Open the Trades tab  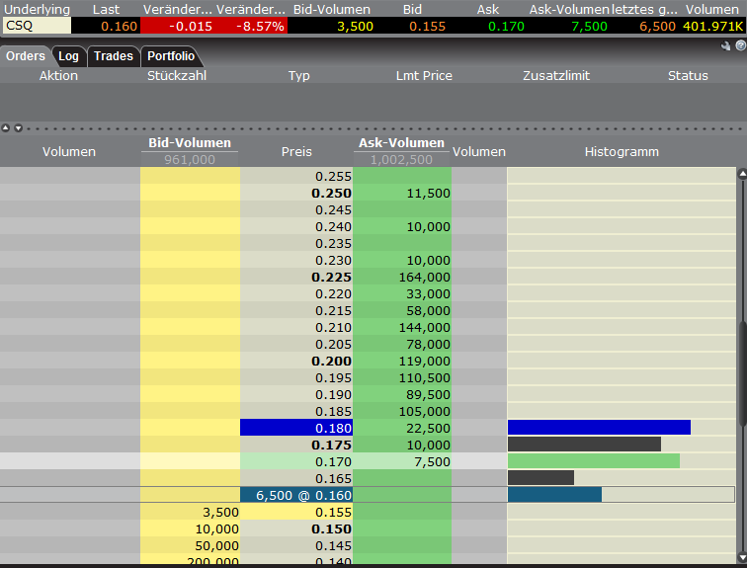113,56
